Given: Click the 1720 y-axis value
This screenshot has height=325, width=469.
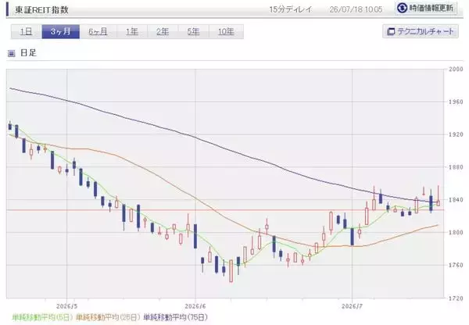Looking at the screenshot, I should pyautogui.click(x=456, y=298).
